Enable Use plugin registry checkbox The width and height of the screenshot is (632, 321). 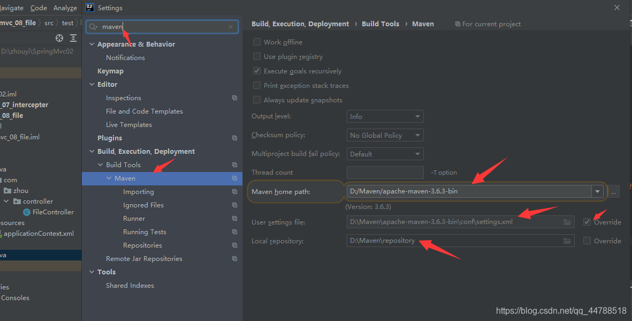click(257, 56)
